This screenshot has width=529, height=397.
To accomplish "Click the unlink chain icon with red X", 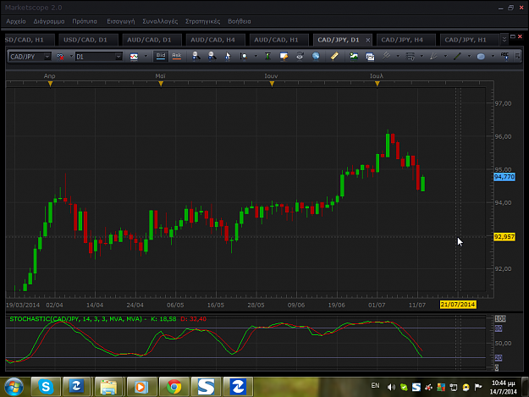I will (x=60, y=57).
